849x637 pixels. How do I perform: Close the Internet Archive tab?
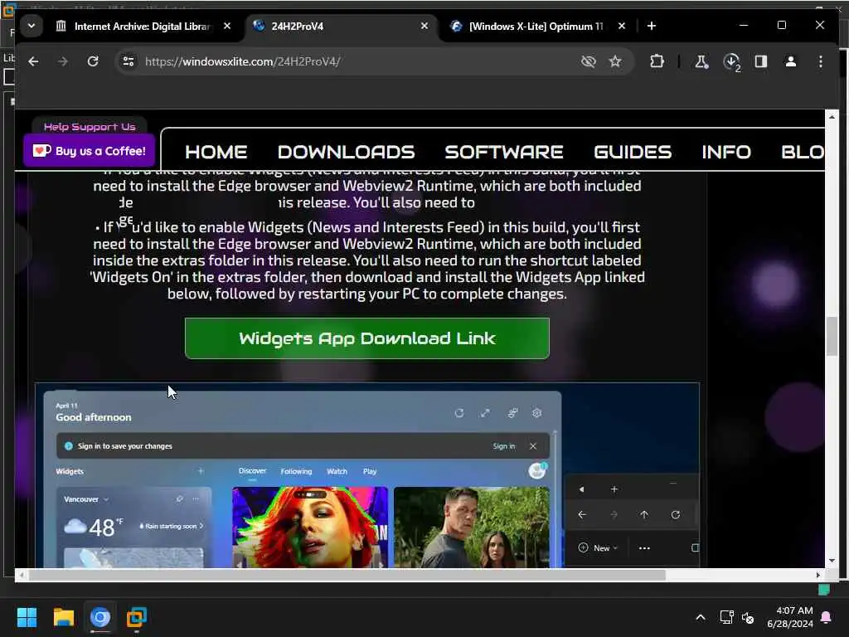pos(227,26)
